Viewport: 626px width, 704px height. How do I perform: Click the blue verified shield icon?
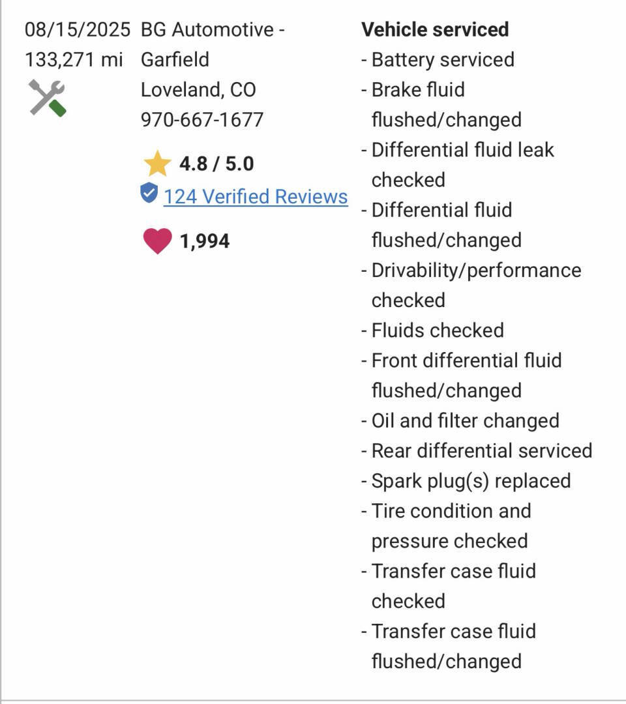pos(149,193)
